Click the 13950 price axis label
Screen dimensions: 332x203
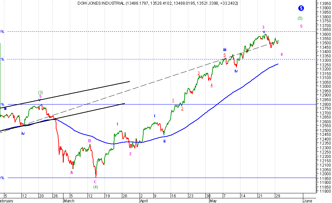[325, 4]
